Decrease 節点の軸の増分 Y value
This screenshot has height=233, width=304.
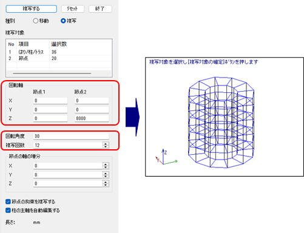(106, 177)
